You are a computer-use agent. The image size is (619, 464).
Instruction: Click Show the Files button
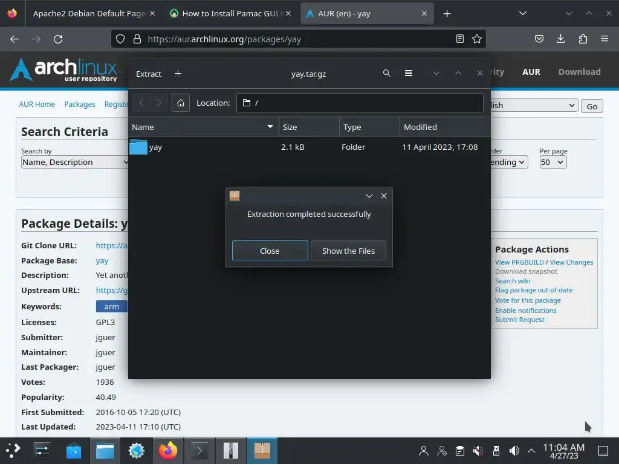(348, 251)
